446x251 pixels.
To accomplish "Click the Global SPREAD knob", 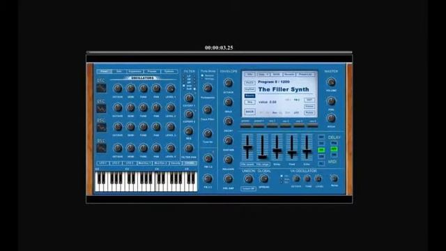I will (x=263, y=178).
